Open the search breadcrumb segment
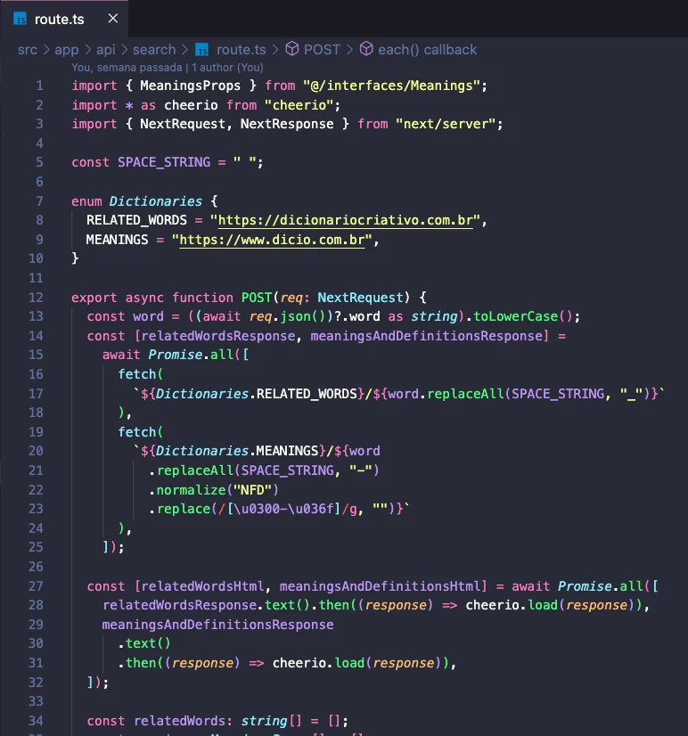 pyautogui.click(x=154, y=49)
